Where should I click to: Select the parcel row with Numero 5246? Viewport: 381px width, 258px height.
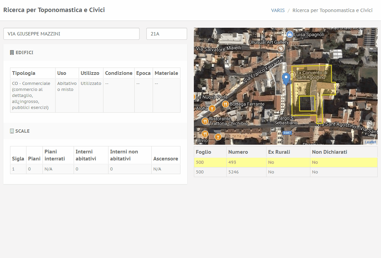[286, 172]
